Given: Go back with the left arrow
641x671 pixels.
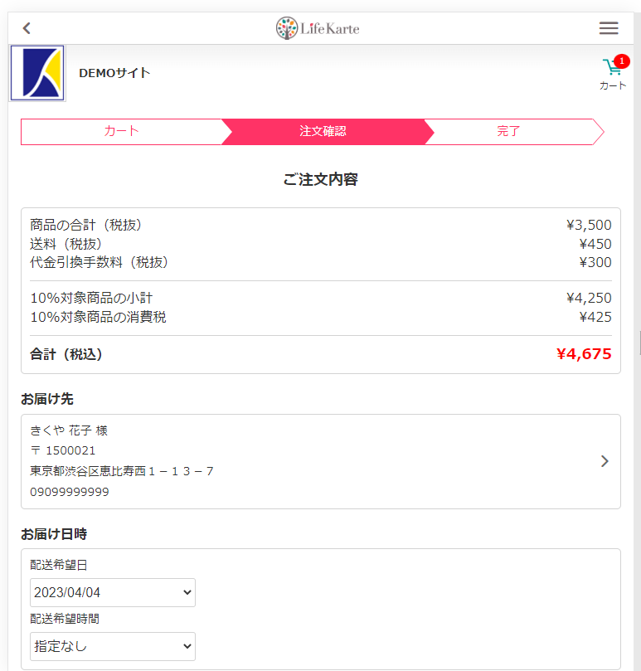Looking at the screenshot, I should tap(27, 28).
